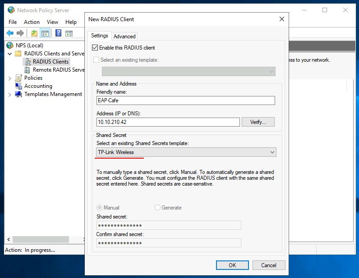Select the Manual radio button
The image size is (359, 278).
[99, 208]
